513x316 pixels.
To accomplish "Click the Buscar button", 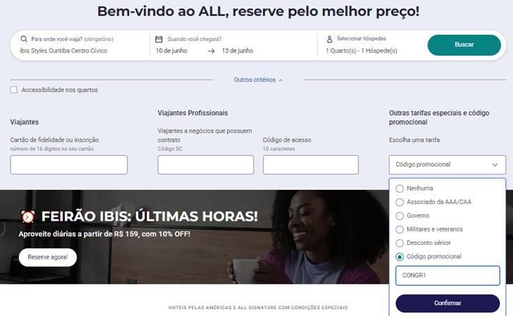I will [x=464, y=45].
